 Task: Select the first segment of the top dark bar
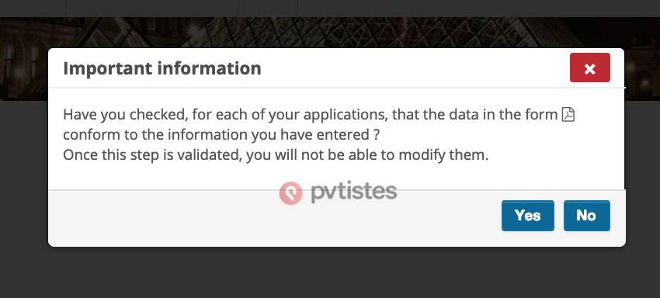[33, 9]
